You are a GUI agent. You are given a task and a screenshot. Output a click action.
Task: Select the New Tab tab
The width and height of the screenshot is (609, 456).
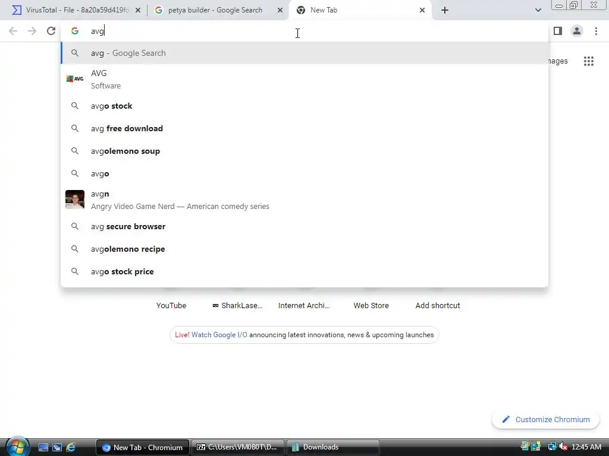(x=360, y=10)
